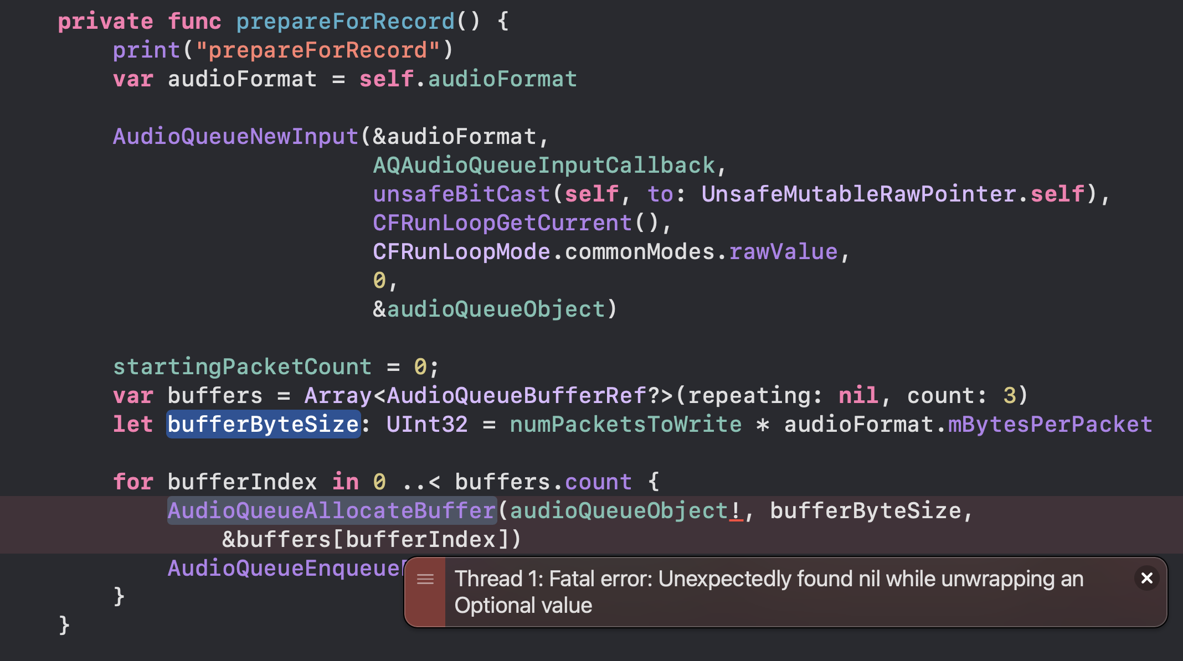Click the prepareForRecord function name declaration
The image size is (1183, 661).
click(x=345, y=21)
